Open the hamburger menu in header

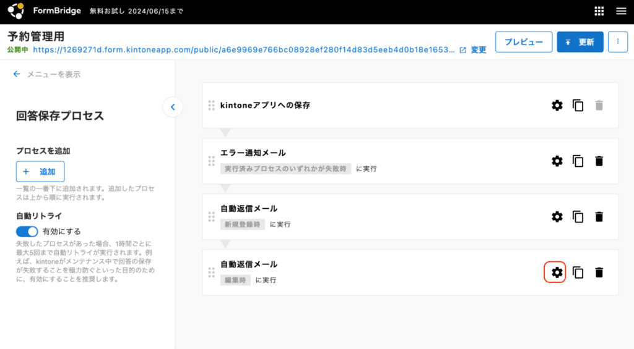click(x=621, y=11)
